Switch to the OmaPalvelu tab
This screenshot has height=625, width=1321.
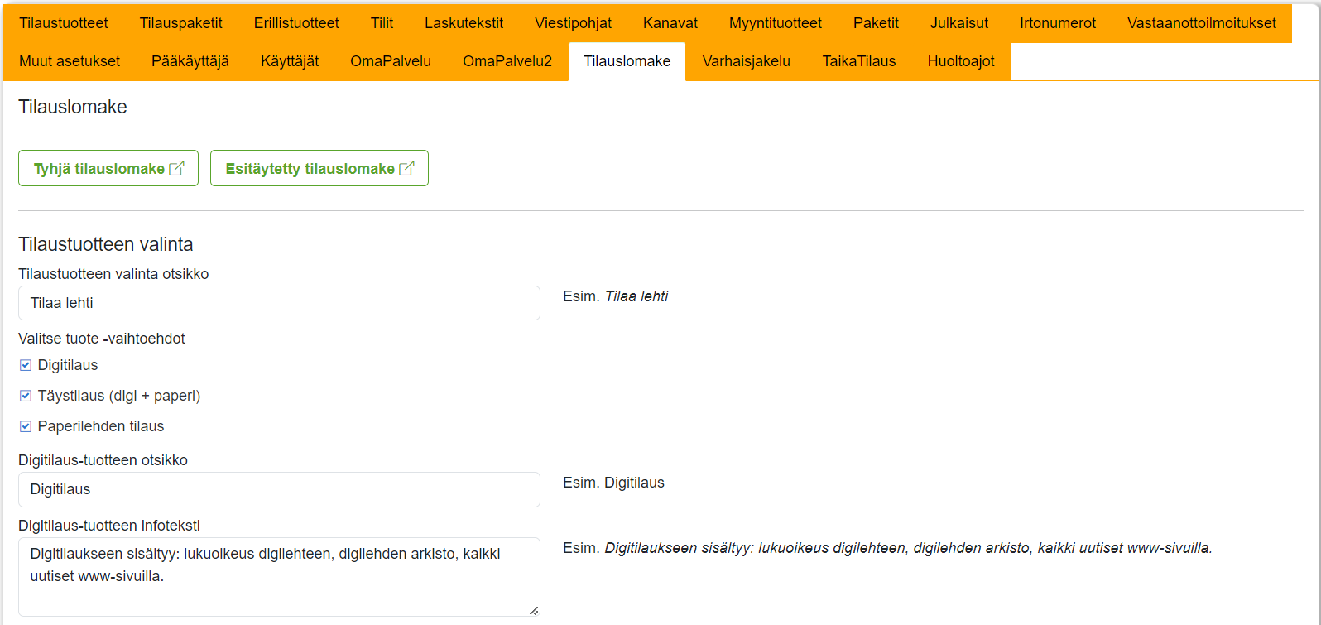click(391, 61)
